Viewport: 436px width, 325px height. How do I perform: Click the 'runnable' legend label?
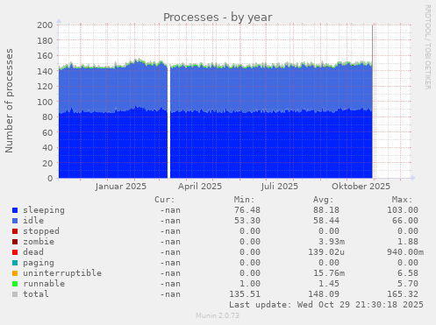point(44,284)
